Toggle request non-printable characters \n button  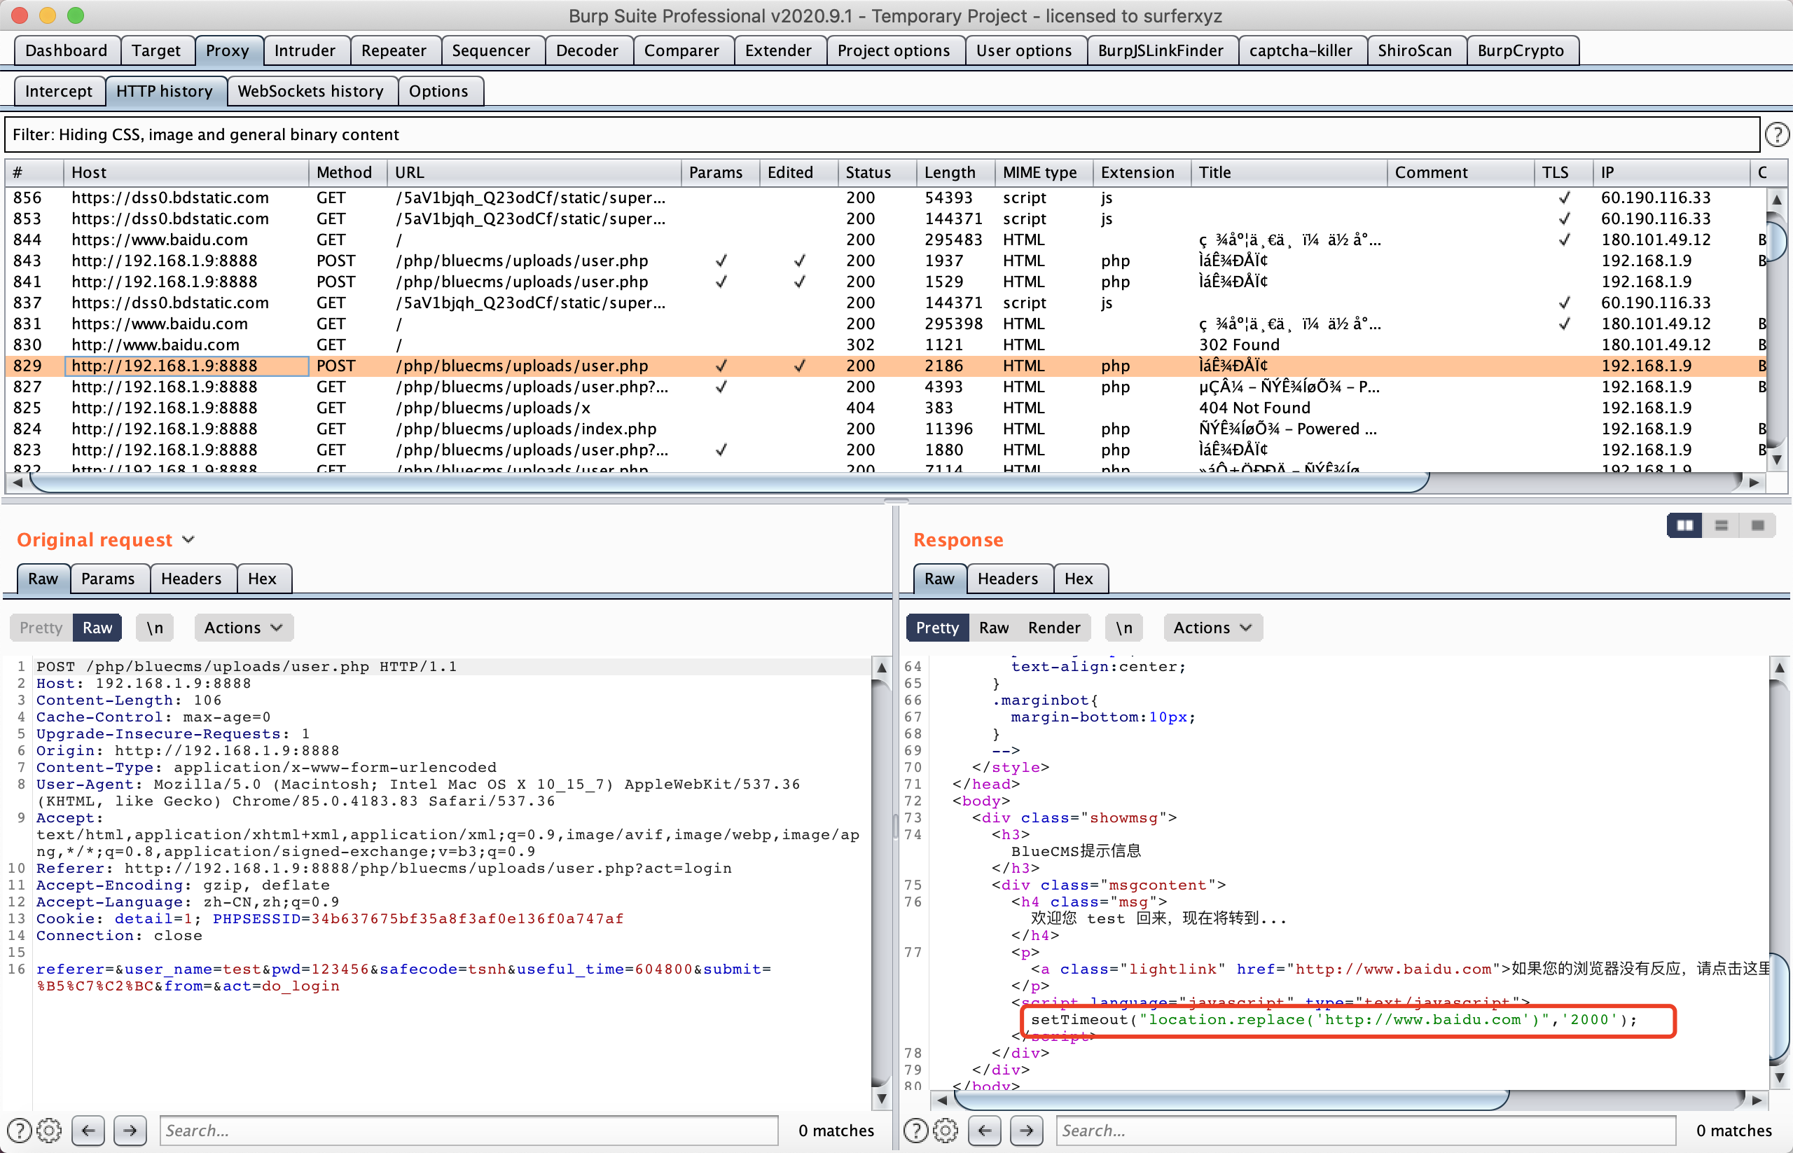[x=154, y=628]
